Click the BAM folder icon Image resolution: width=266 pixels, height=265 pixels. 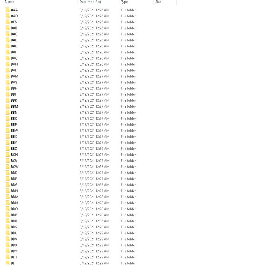[7, 76]
